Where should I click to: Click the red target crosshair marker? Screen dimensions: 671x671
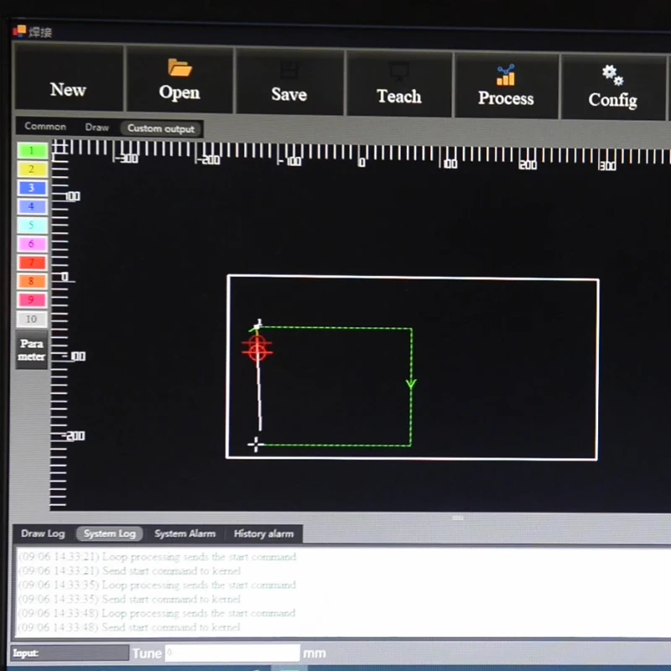(x=257, y=350)
